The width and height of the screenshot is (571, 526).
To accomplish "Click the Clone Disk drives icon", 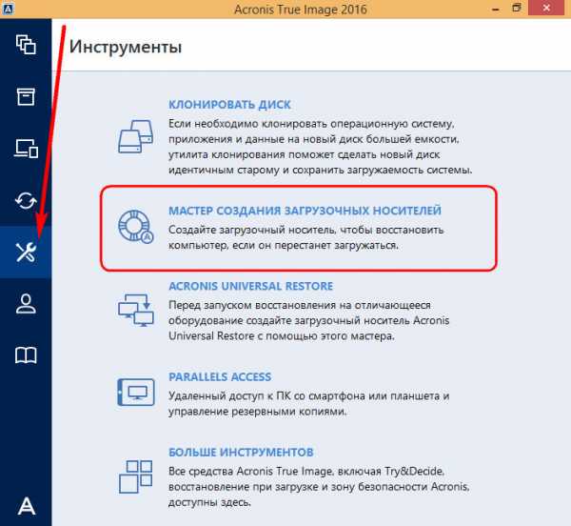I will (x=135, y=134).
